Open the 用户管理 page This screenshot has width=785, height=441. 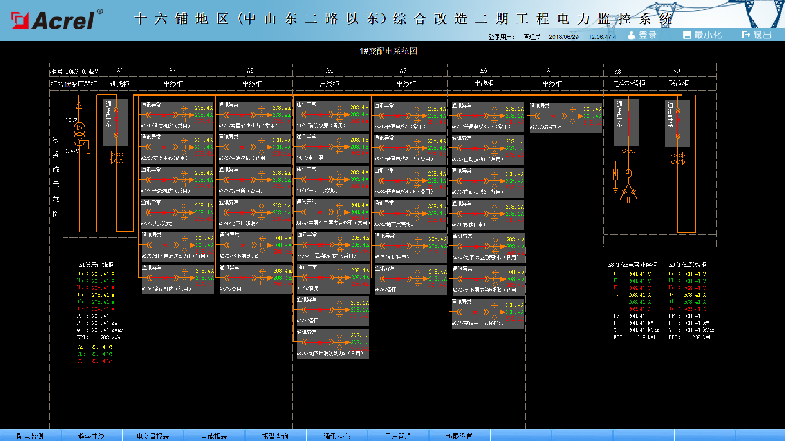tap(398, 436)
